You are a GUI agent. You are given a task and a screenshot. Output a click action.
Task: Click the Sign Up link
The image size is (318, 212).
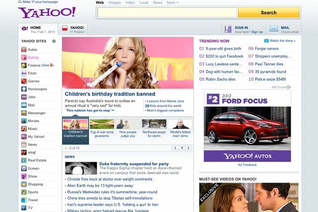[257, 32]
